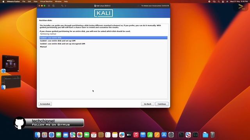Open Control Center in the menu bar
This screenshot has width=250, height=140.
click(x=223, y=2)
